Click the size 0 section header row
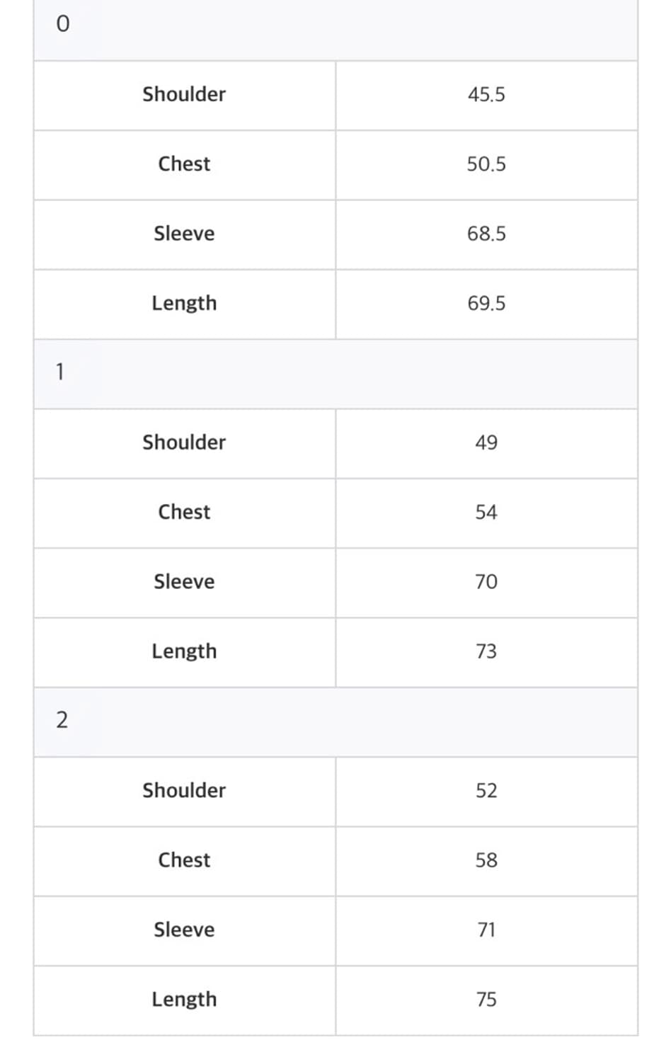Image resolution: width=671 pixels, height=1062 pixels. pos(335,25)
